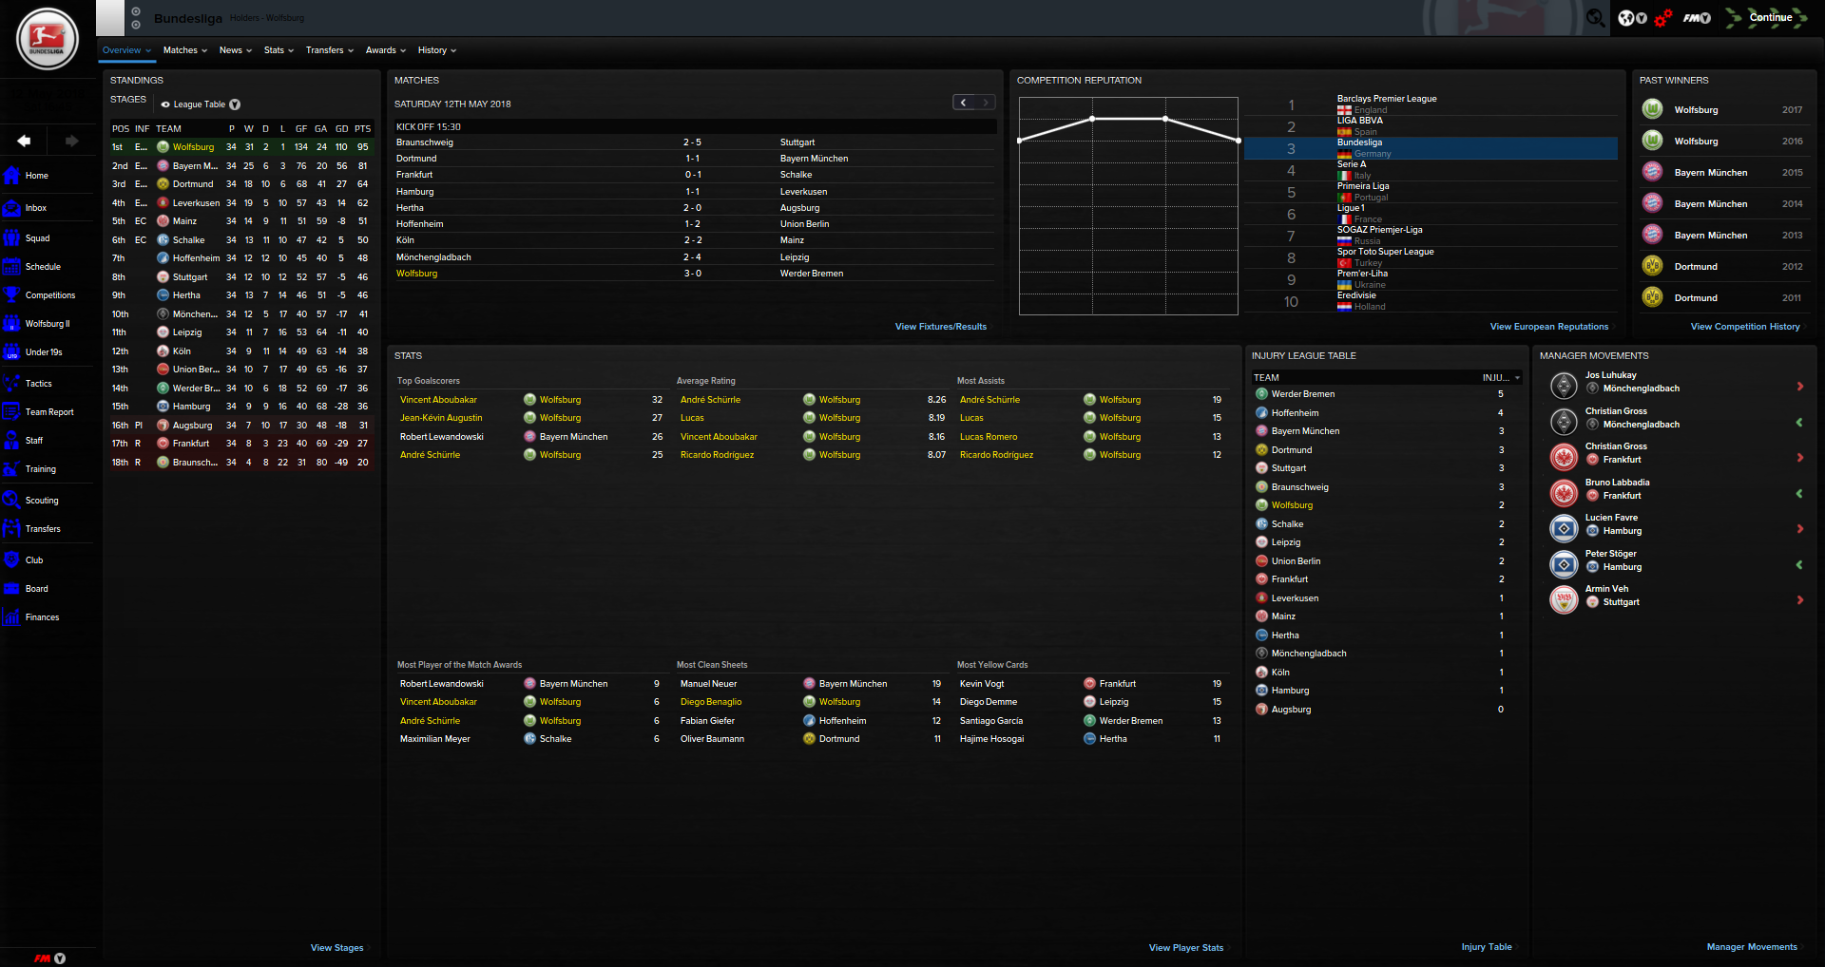
Task: Sort by the INJU column header arrow
Action: [x=1517, y=378]
